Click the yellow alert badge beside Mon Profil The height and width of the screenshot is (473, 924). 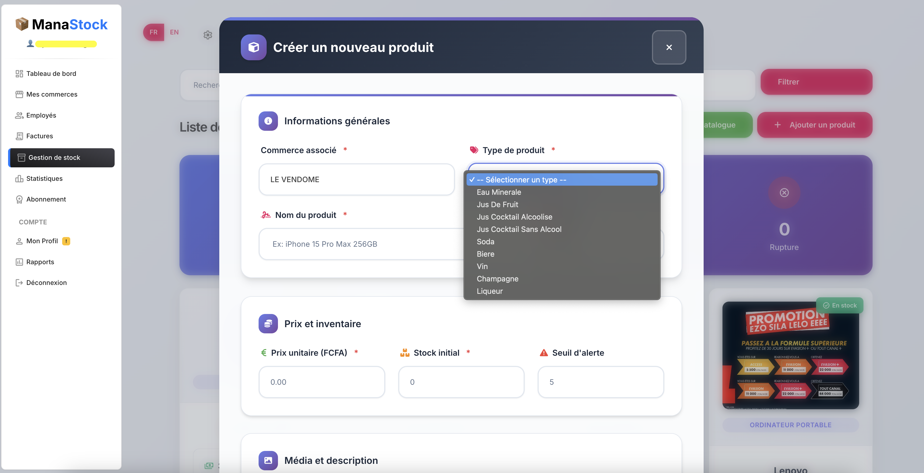(x=66, y=241)
